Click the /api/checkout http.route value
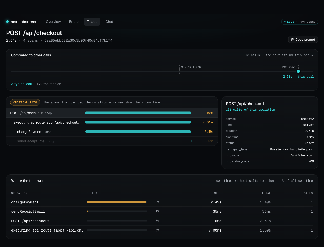 [x=302, y=155]
